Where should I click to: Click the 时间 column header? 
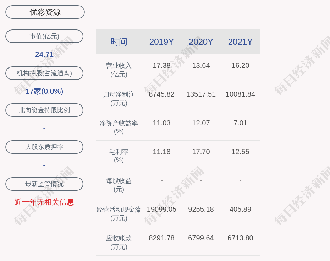[x=119, y=42]
